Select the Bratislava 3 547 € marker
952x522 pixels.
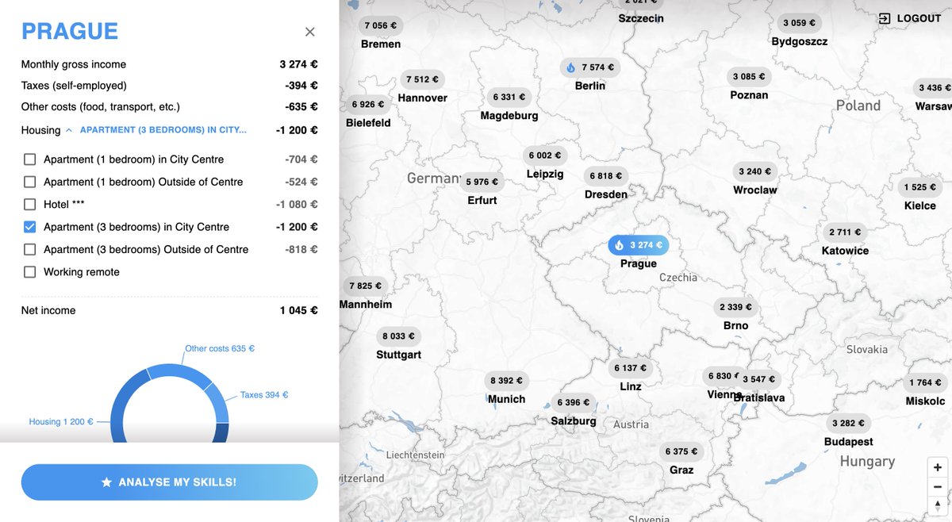coord(760,379)
